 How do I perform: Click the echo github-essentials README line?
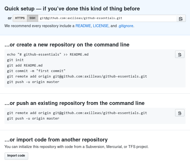click(48, 55)
